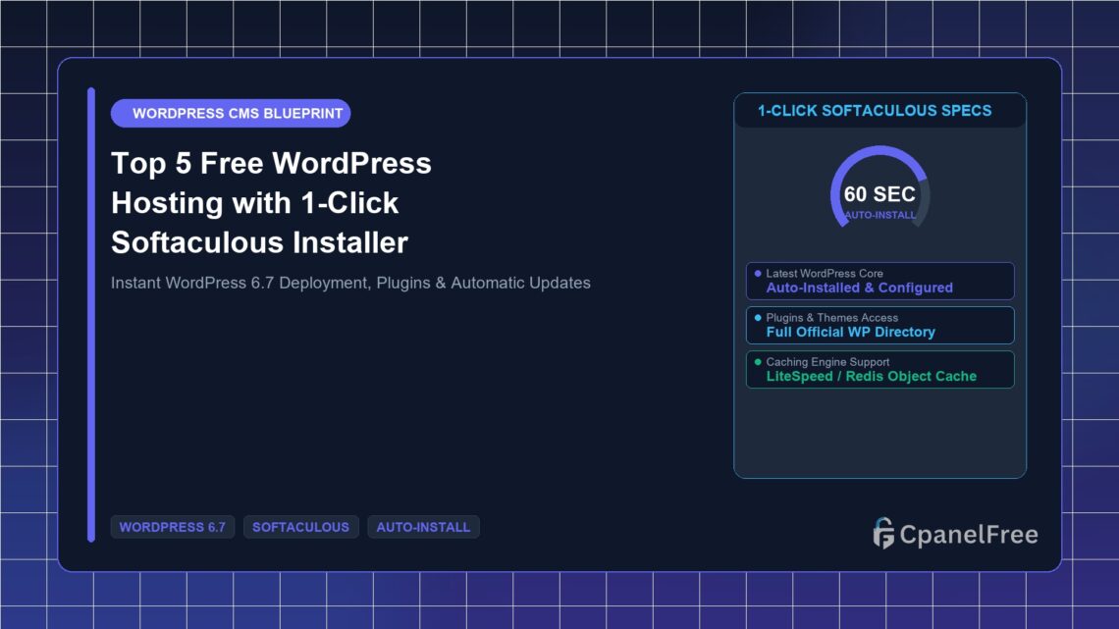Click the CpanelFree logo icon

[883, 534]
